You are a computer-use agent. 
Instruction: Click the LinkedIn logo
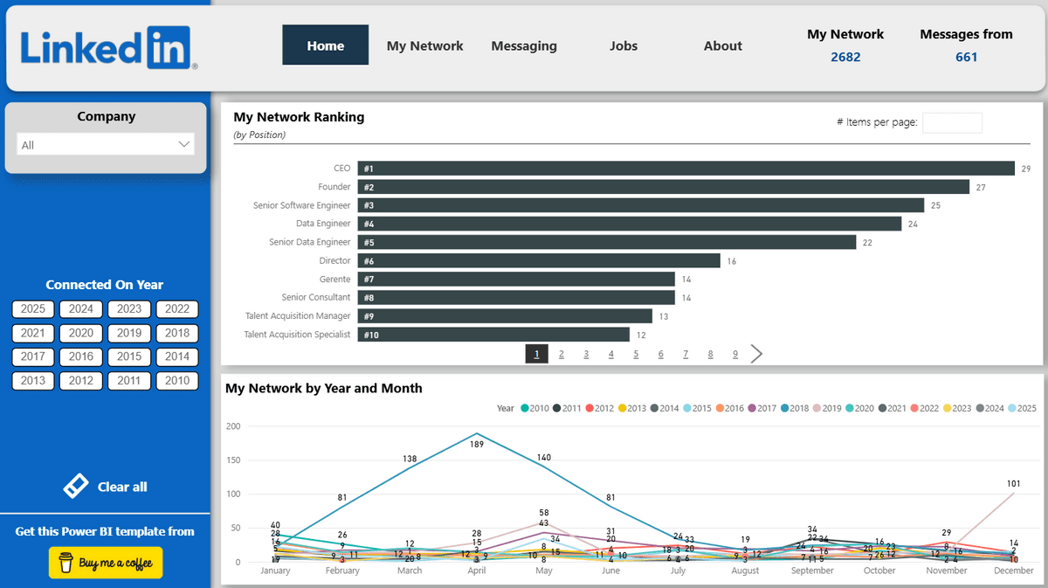(x=108, y=47)
